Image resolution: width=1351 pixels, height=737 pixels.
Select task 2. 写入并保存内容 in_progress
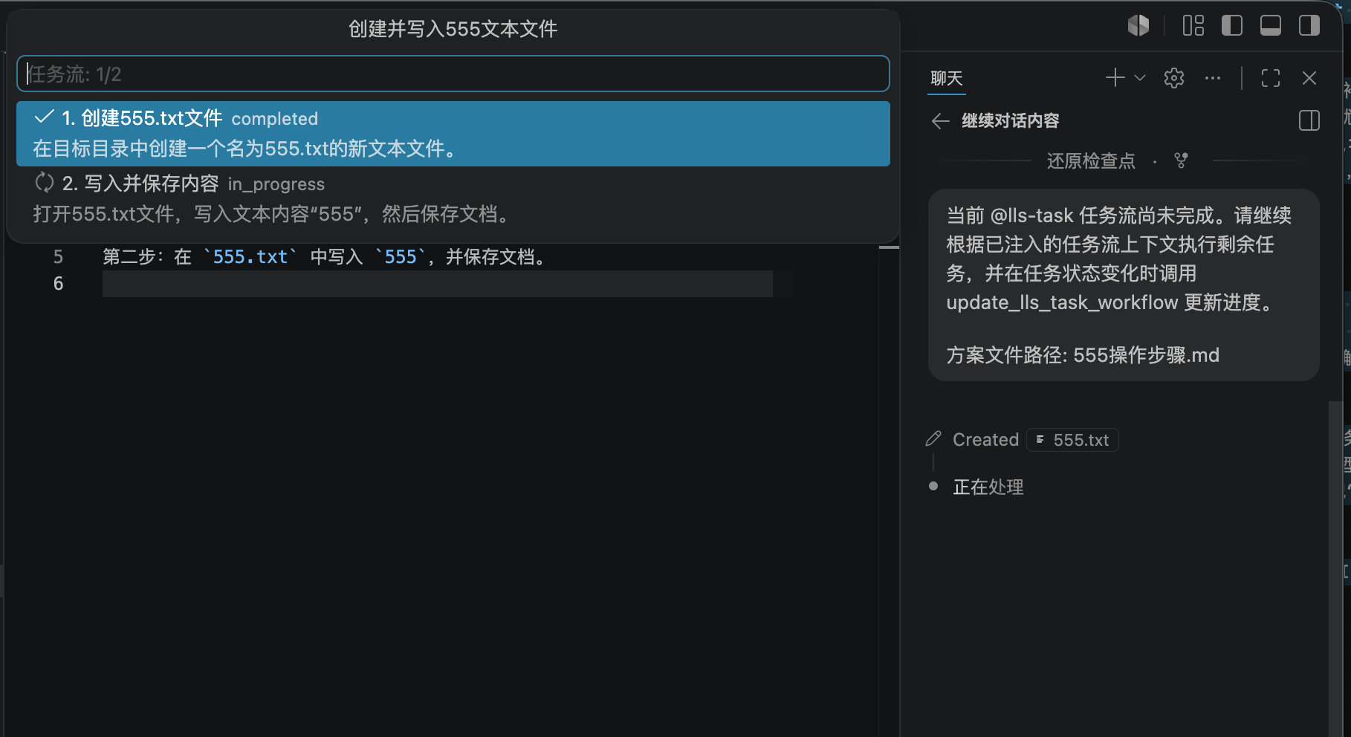(453, 199)
